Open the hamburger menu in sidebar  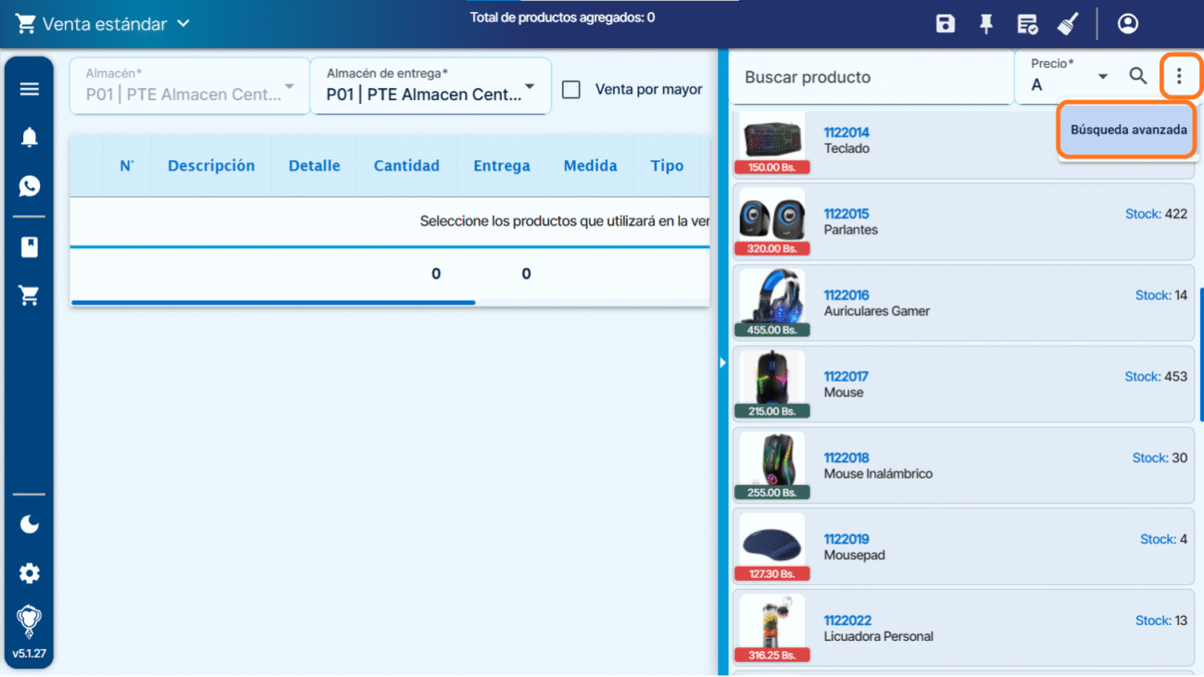[30, 89]
